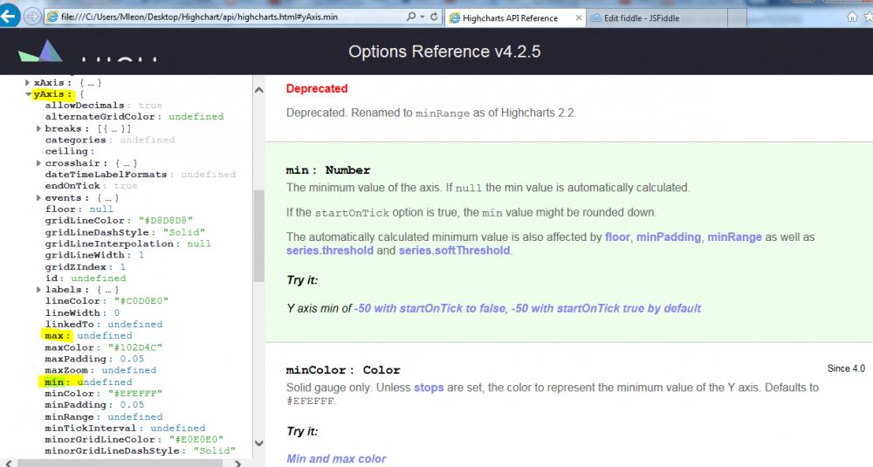Image resolution: width=873 pixels, height=467 pixels.
Task: Click the Highcharts logo in header
Action: (40, 51)
